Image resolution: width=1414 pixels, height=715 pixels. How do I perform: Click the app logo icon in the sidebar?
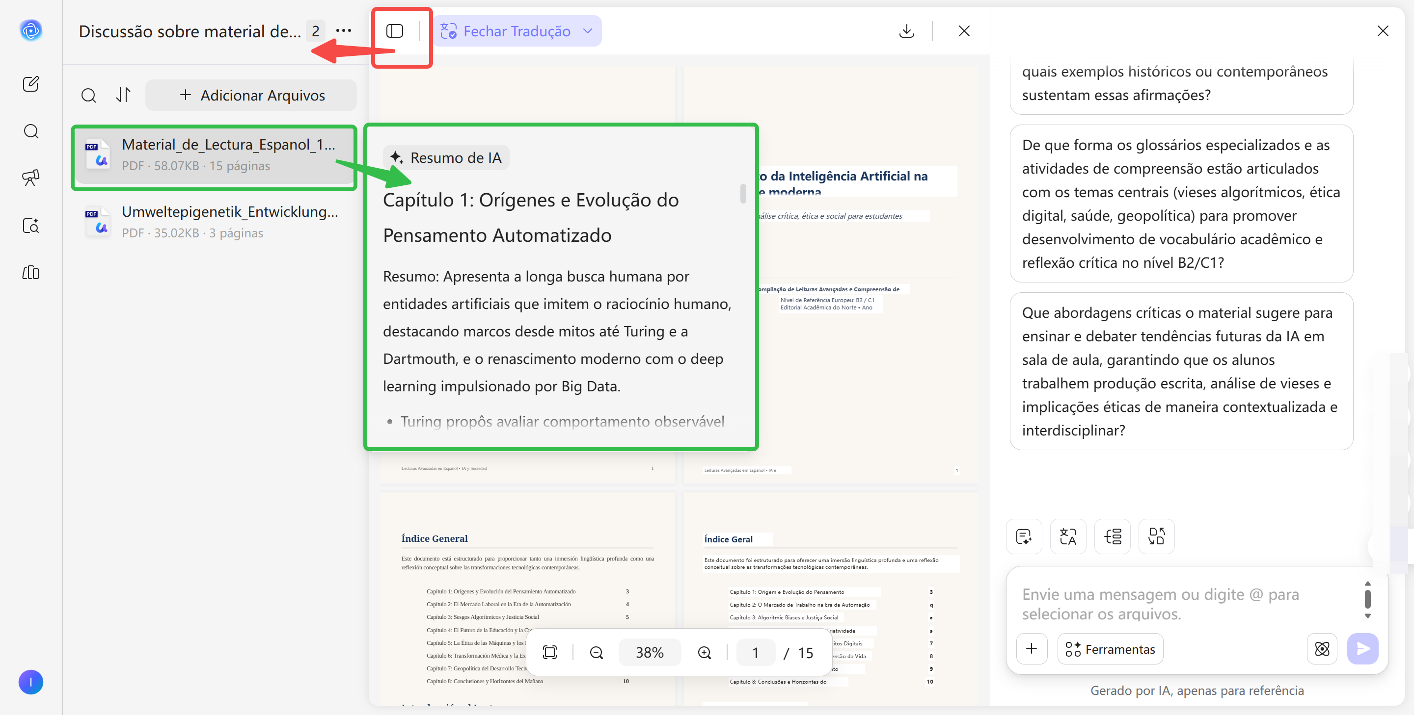pos(31,30)
